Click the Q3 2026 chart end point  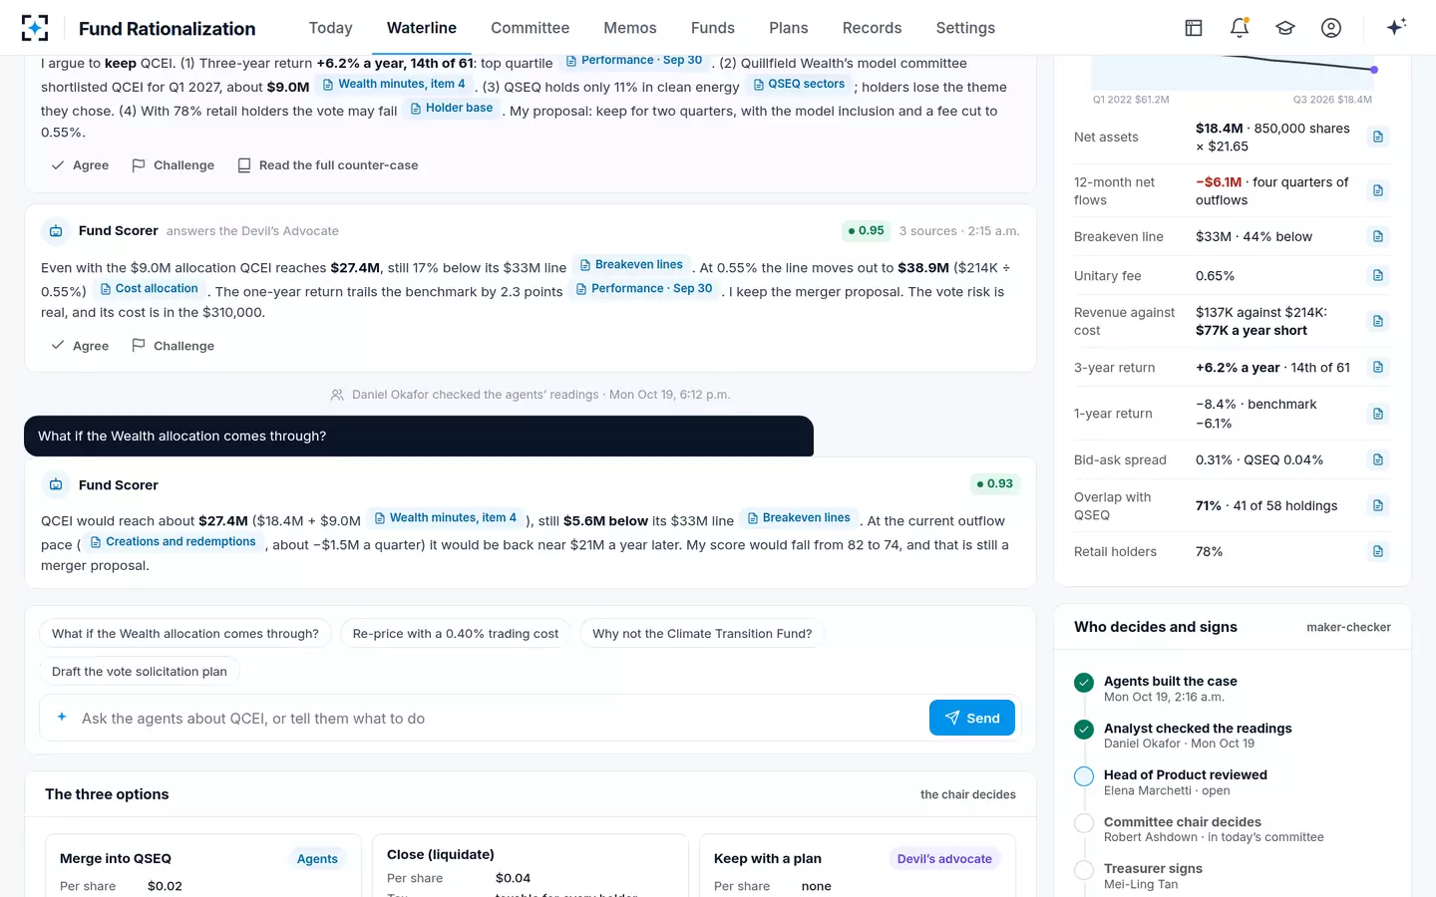[x=1374, y=70]
